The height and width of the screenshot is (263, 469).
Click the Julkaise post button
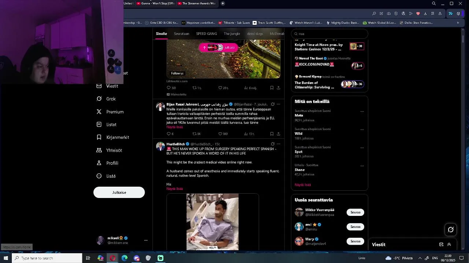pos(119,193)
